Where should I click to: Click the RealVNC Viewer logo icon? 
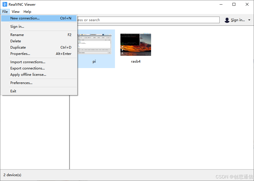[x=5, y=4]
